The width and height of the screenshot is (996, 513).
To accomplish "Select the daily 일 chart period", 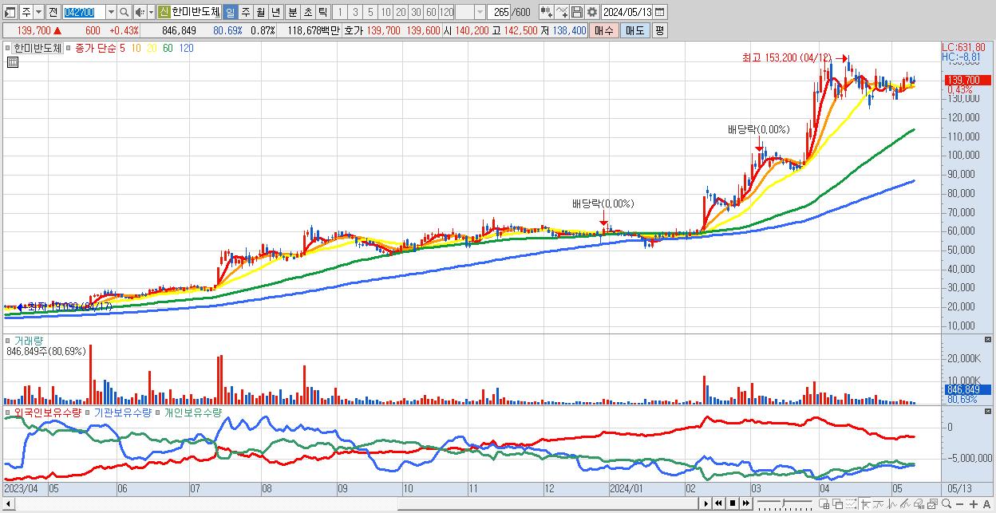I will 230,12.
